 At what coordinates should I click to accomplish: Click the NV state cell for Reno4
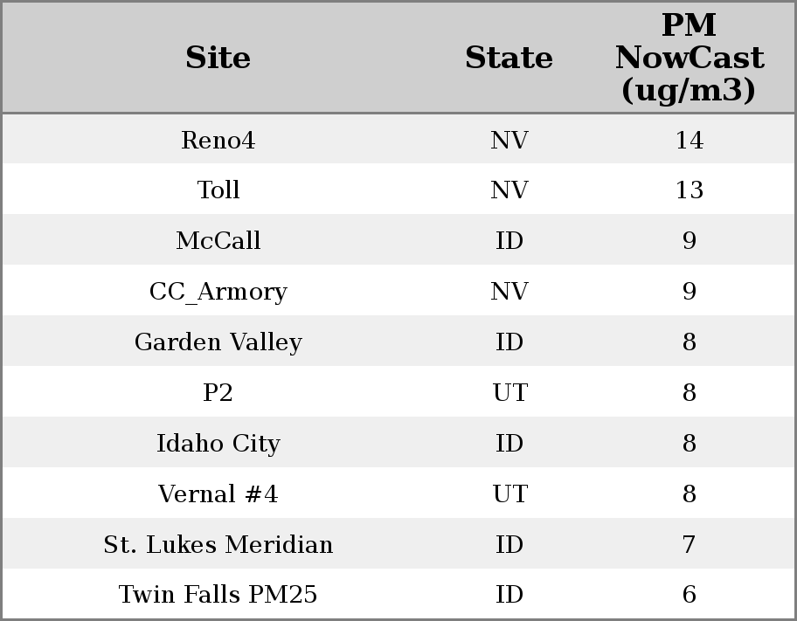coord(509,140)
